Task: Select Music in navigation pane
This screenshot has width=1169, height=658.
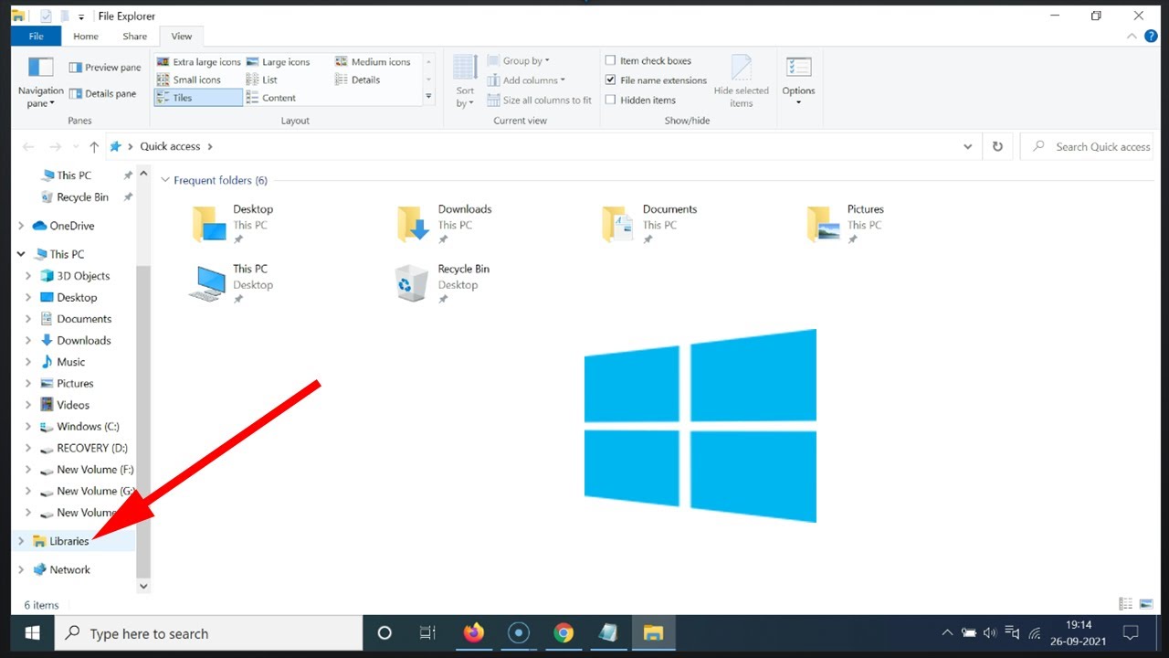Action: [x=71, y=362]
